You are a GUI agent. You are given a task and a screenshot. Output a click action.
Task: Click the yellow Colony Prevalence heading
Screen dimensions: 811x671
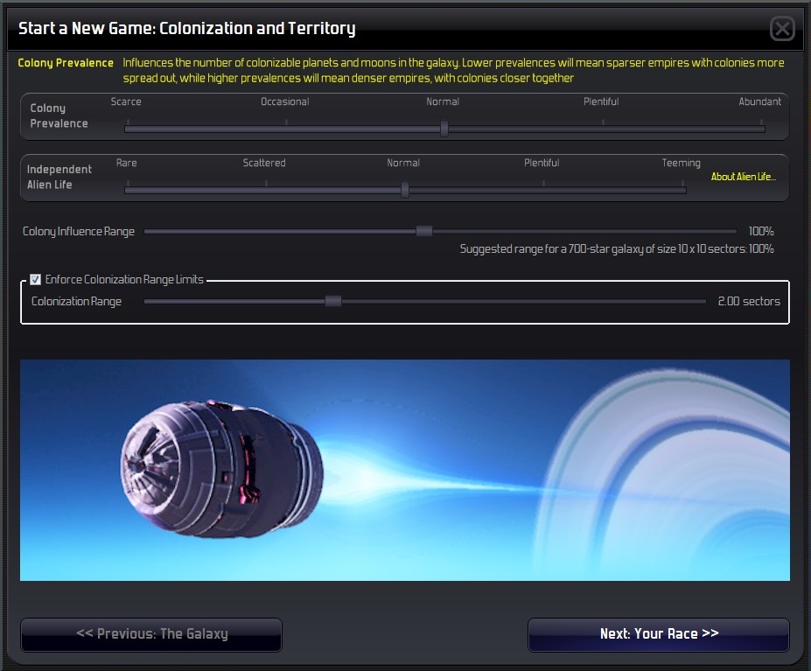(66, 63)
